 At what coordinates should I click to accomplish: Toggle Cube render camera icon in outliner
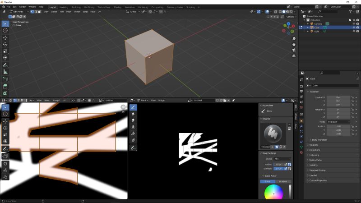358,28
